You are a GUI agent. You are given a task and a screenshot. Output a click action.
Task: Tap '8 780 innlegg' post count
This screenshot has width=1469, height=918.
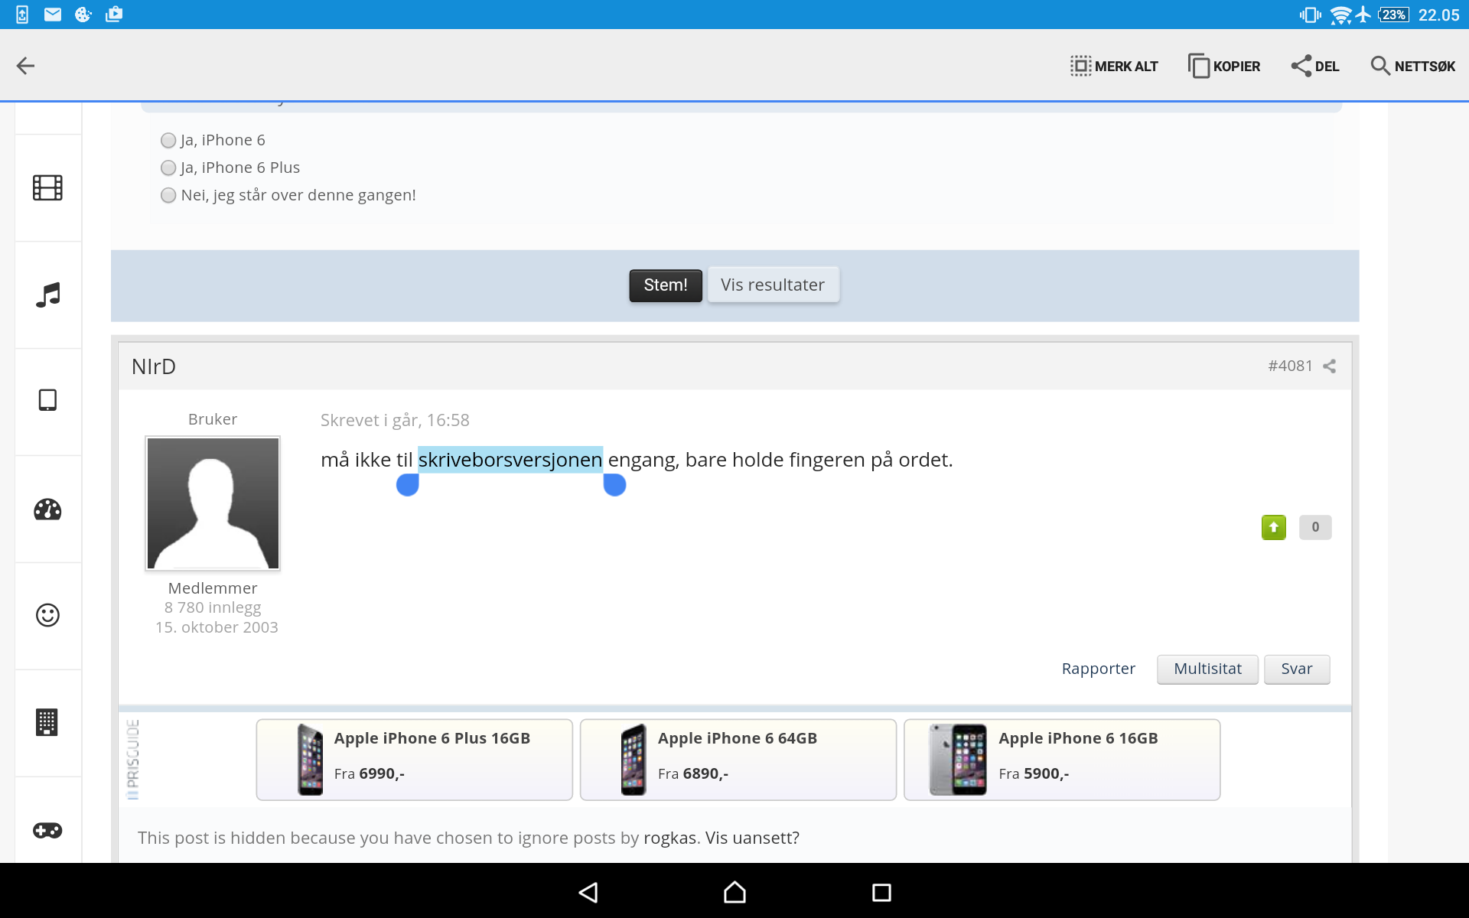point(213,607)
